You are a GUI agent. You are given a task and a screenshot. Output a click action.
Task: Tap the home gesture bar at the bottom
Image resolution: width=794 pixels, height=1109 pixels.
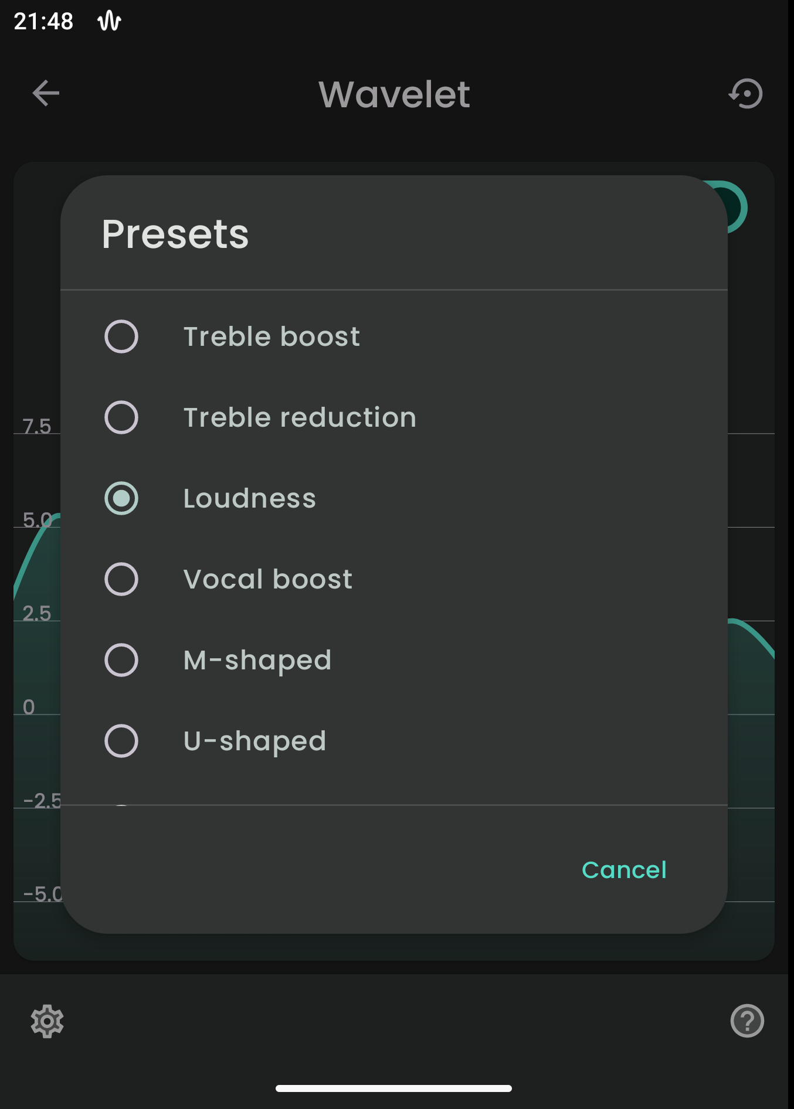393,1088
